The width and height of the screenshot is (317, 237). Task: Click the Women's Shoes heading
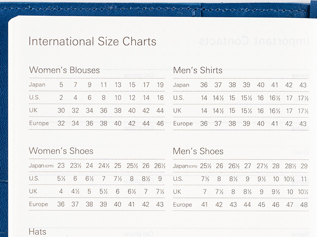click(61, 151)
